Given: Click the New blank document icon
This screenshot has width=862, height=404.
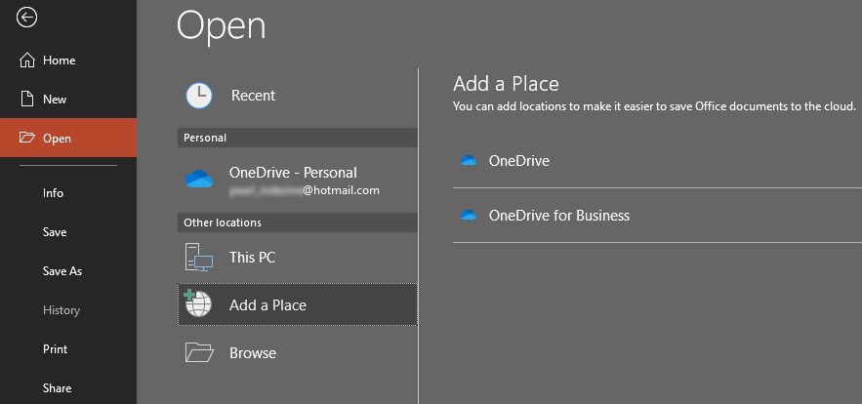Looking at the screenshot, I should (x=27, y=100).
